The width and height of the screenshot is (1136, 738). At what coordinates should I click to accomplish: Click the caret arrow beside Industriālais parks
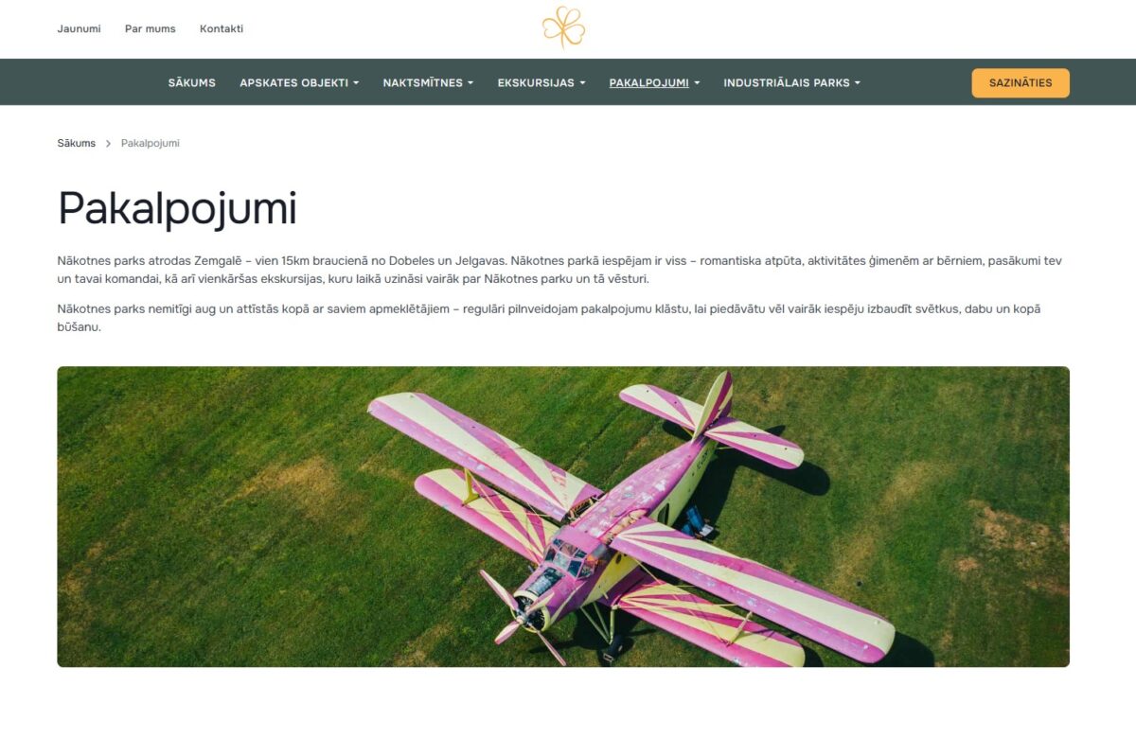click(858, 83)
